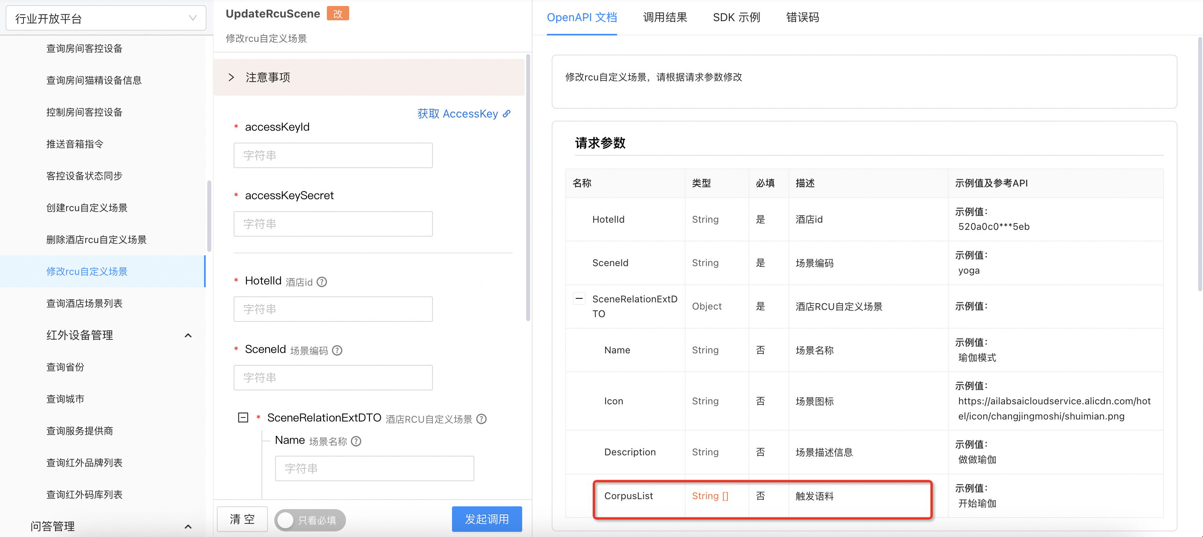1203x537 pixels.
Task: Click help icon beside SceneRelationExtDTO label
Action: (482, 419)
